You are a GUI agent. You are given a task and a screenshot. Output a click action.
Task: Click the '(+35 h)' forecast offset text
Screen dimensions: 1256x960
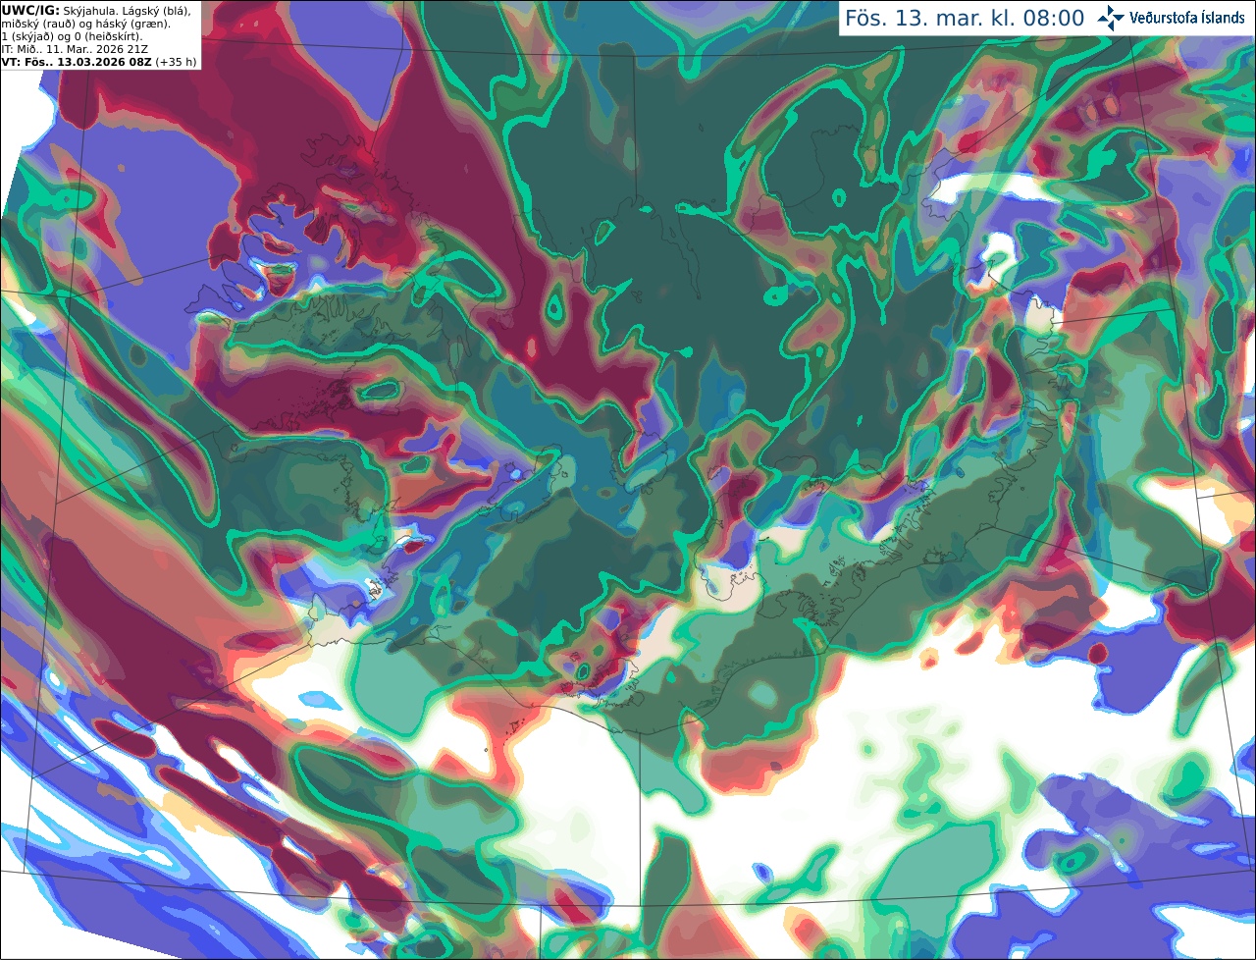tap(176, 62)
